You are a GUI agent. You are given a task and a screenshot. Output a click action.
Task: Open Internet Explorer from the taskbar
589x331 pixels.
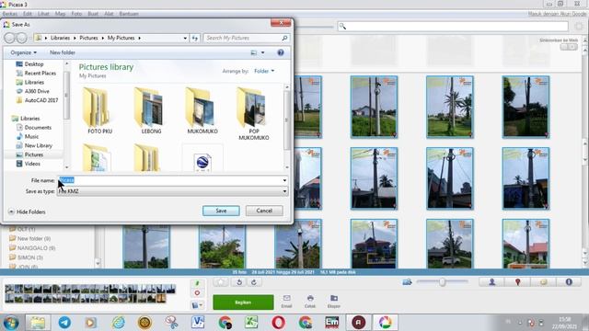coord(118,323)
